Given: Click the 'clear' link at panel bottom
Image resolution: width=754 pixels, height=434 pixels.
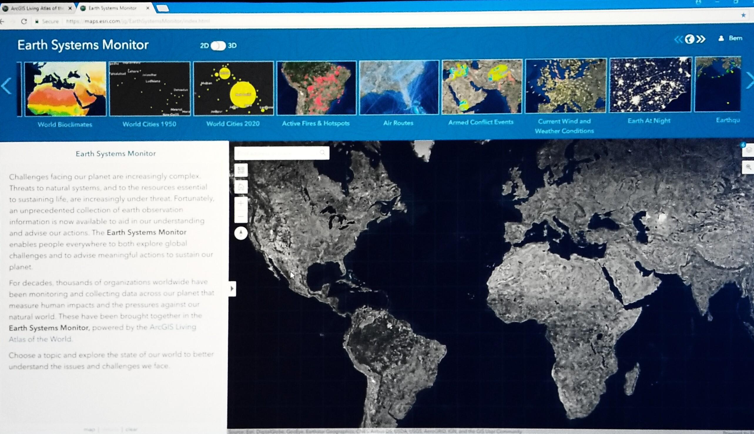Looking at the screenshot, I should (132, 430).
